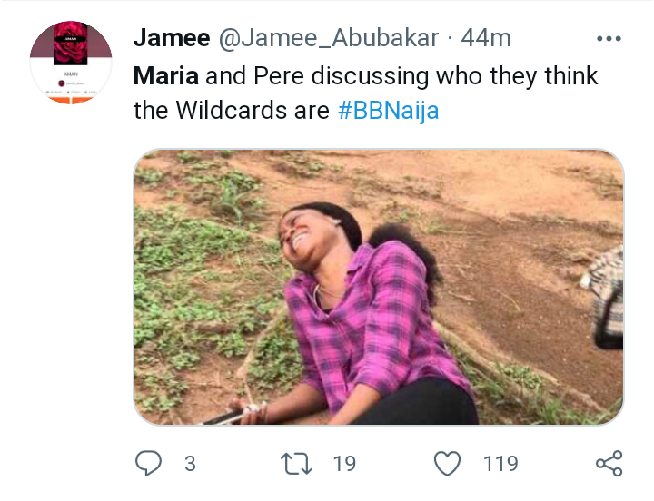
Task: Click the display name Jamee
Action: coord(168,38)
